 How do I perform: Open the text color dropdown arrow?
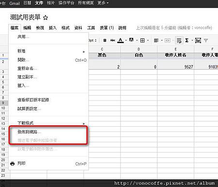point(126,40)
